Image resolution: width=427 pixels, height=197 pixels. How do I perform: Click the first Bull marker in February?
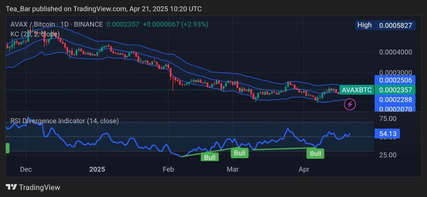(x=209, y=157)
